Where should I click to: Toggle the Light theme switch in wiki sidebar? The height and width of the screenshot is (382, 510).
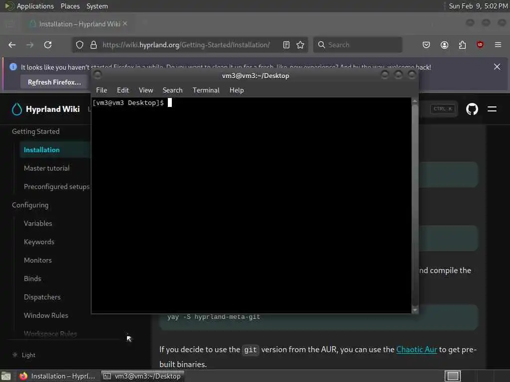pyautogui.click(x=24, y=355)
